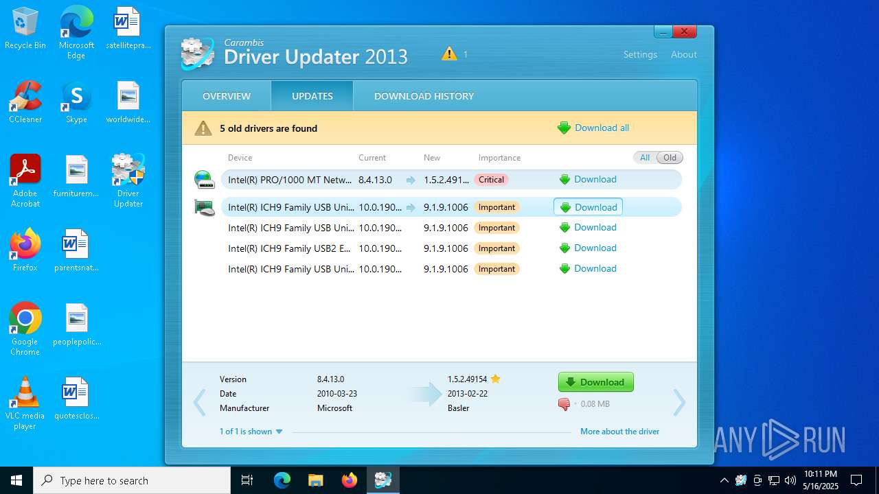Switch to the Download History tab
This screenshot has height=494, width=879.
tap(424, 96)
